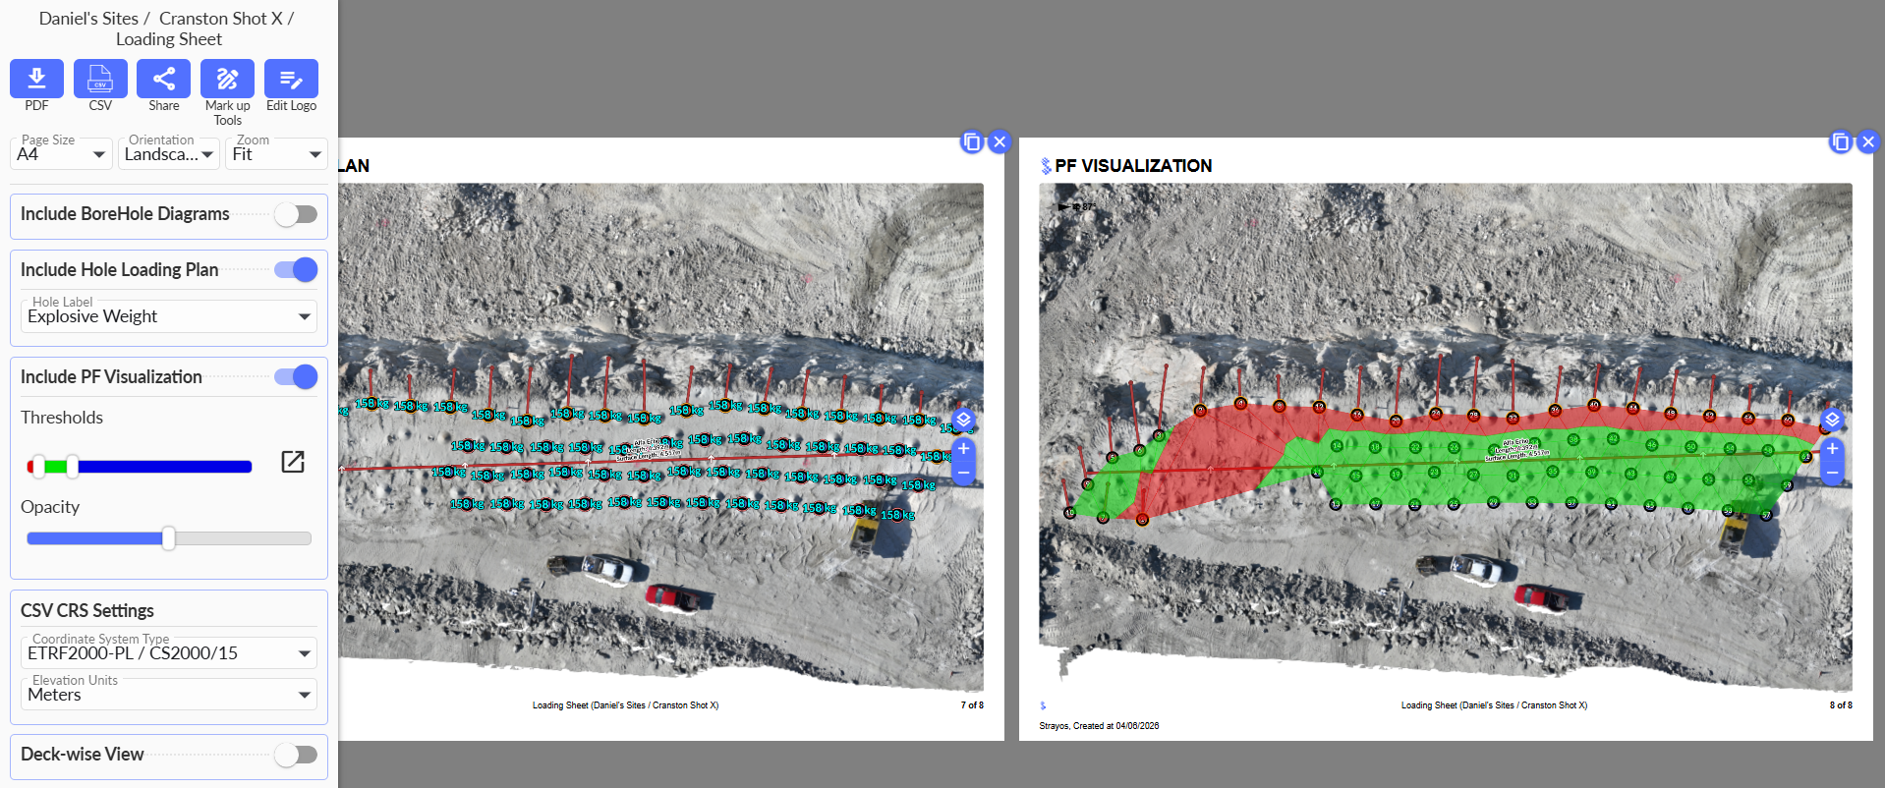1885x788 pixels.
Task: Open Mark up Tools
Action: [x=227, y=79]
